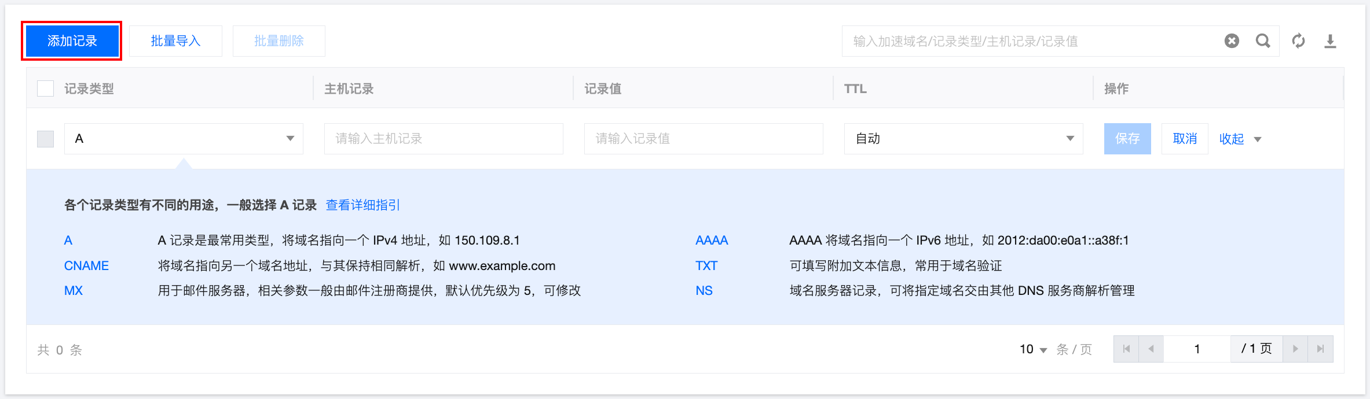Screen dimensions: 1370x399
Task: Click the 批量导入 button
Action: [x=175, y=41]
